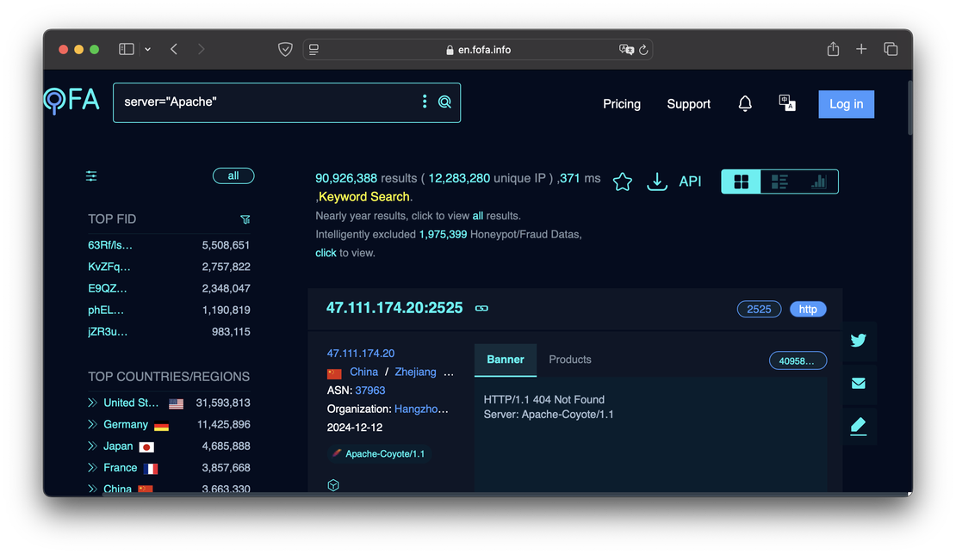Open the language translation icon in header

tap(786, 103)
